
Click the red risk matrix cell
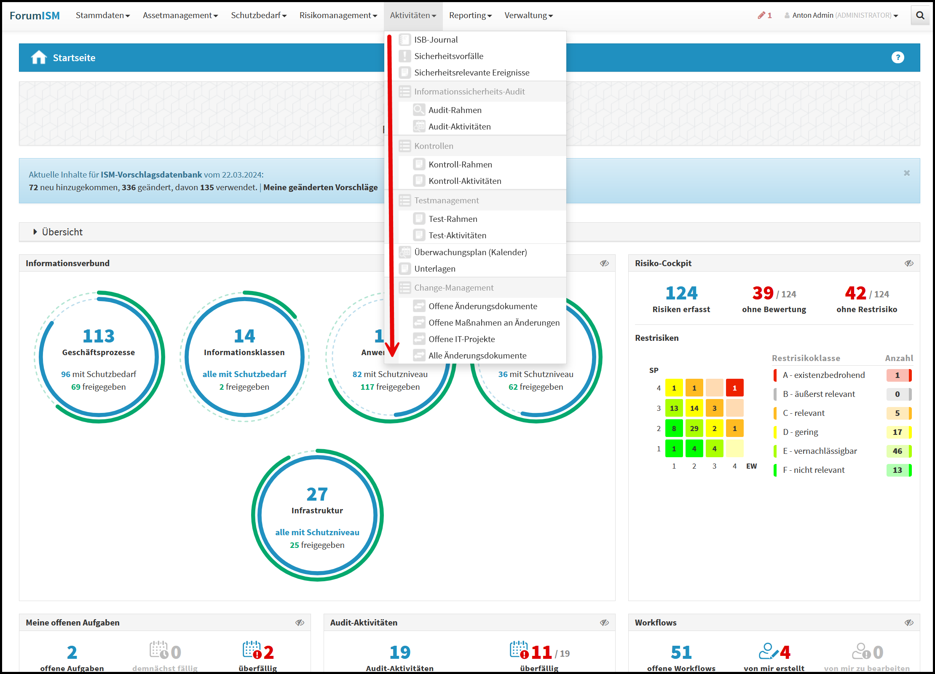(x=734, y=388)
